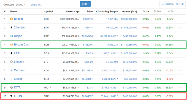The height and width of the screenshot is (100, 187).
Task: Open the more options menu for TRON row
Action: click(180, 96)
